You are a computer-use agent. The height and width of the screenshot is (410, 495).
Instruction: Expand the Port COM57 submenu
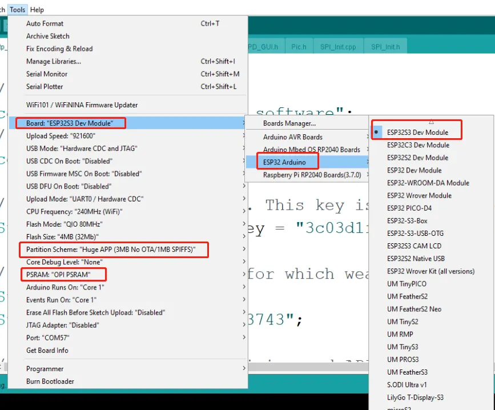(127, 337)
